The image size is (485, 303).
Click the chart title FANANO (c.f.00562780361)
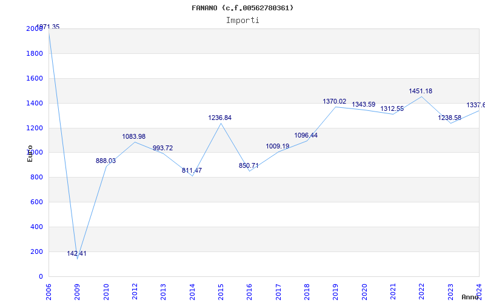pos(242,8)
